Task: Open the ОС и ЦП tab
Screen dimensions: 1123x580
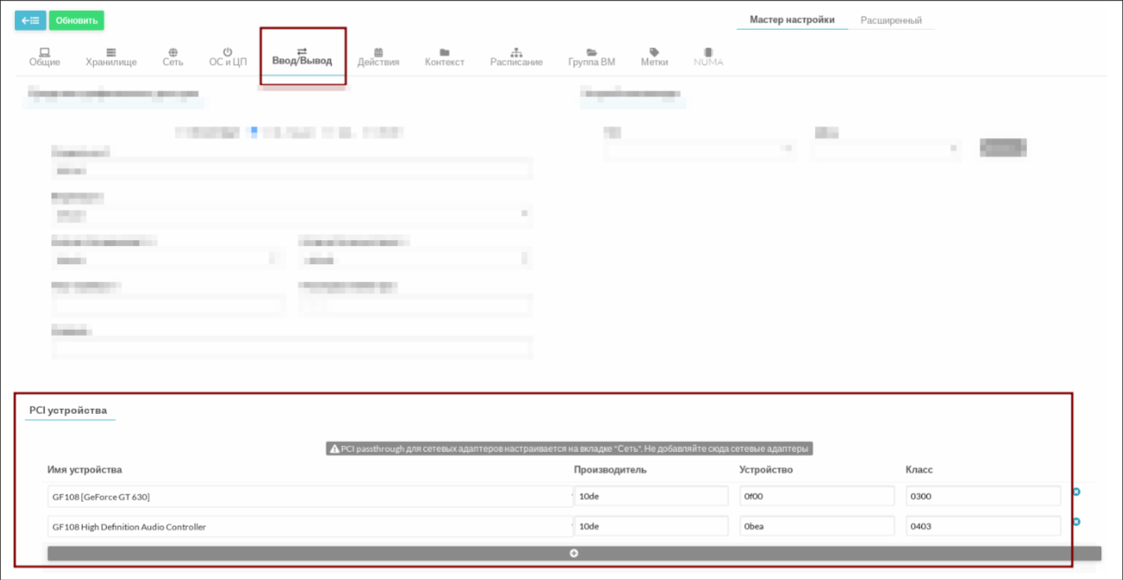Action: pyautogui.click(x=228, y=57)
